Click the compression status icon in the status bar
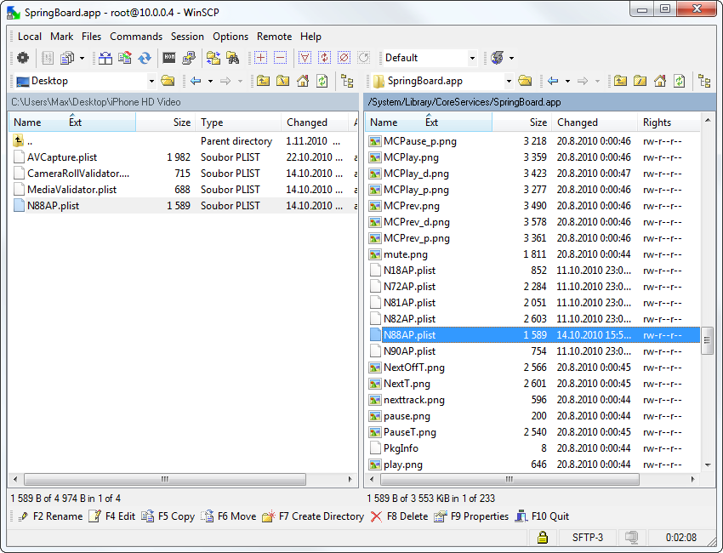Image resolution: width=723 pixels, height=553 pixels. [632, 538]
